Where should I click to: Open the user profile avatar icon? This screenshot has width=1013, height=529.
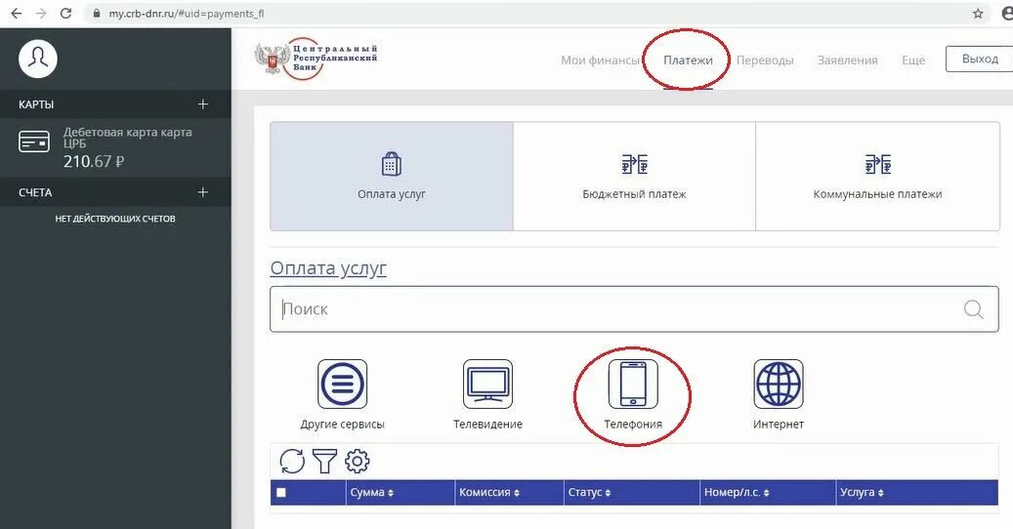pos(38,59)
